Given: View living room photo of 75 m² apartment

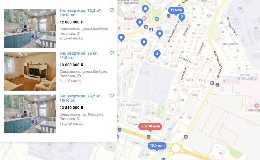Looking at the screenshot, I should [x=30, y=71].
